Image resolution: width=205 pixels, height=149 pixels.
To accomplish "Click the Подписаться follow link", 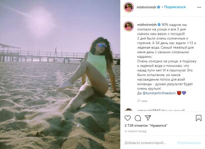I will click(x=175, y=7).
